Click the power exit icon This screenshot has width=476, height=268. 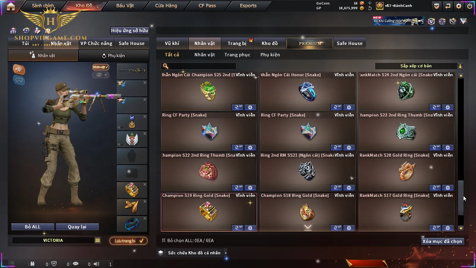tap(470, 6)
